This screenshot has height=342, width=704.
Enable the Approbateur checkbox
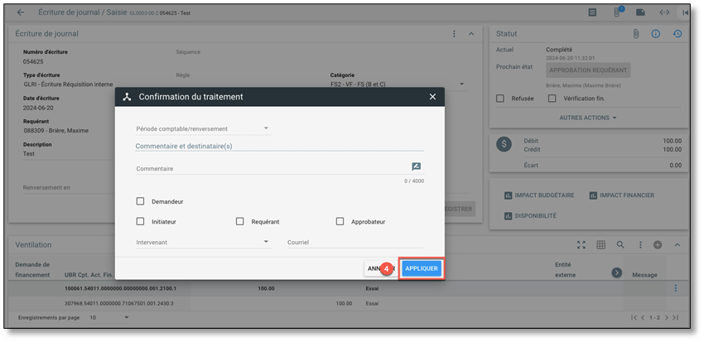340,222
